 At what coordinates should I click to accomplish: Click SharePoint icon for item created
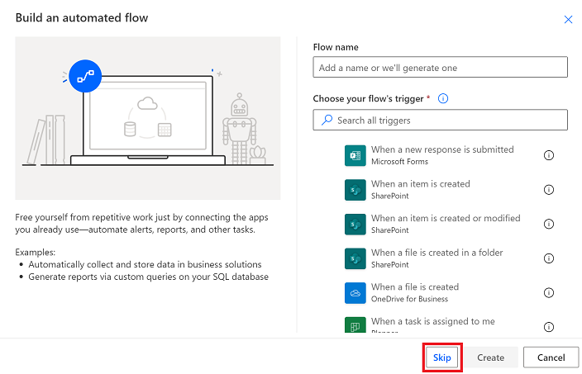(x=355, y=190)
